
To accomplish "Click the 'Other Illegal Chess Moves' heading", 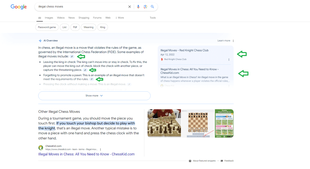I will pos(59,112).
